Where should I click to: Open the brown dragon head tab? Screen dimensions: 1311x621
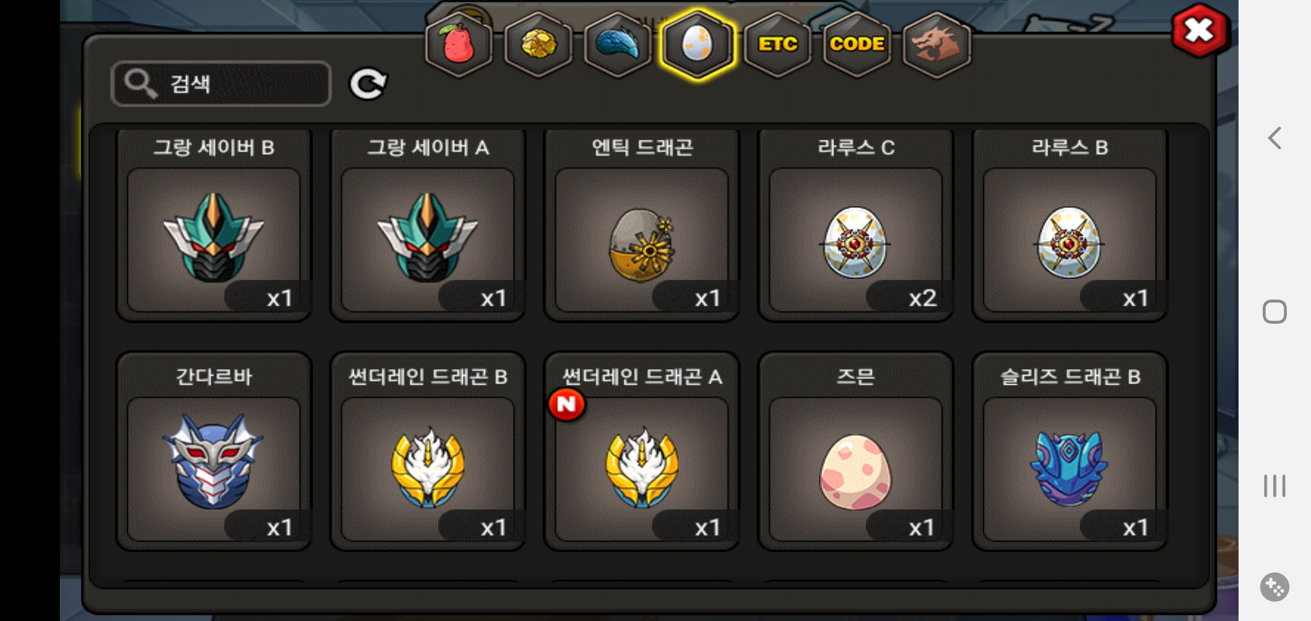936,44
